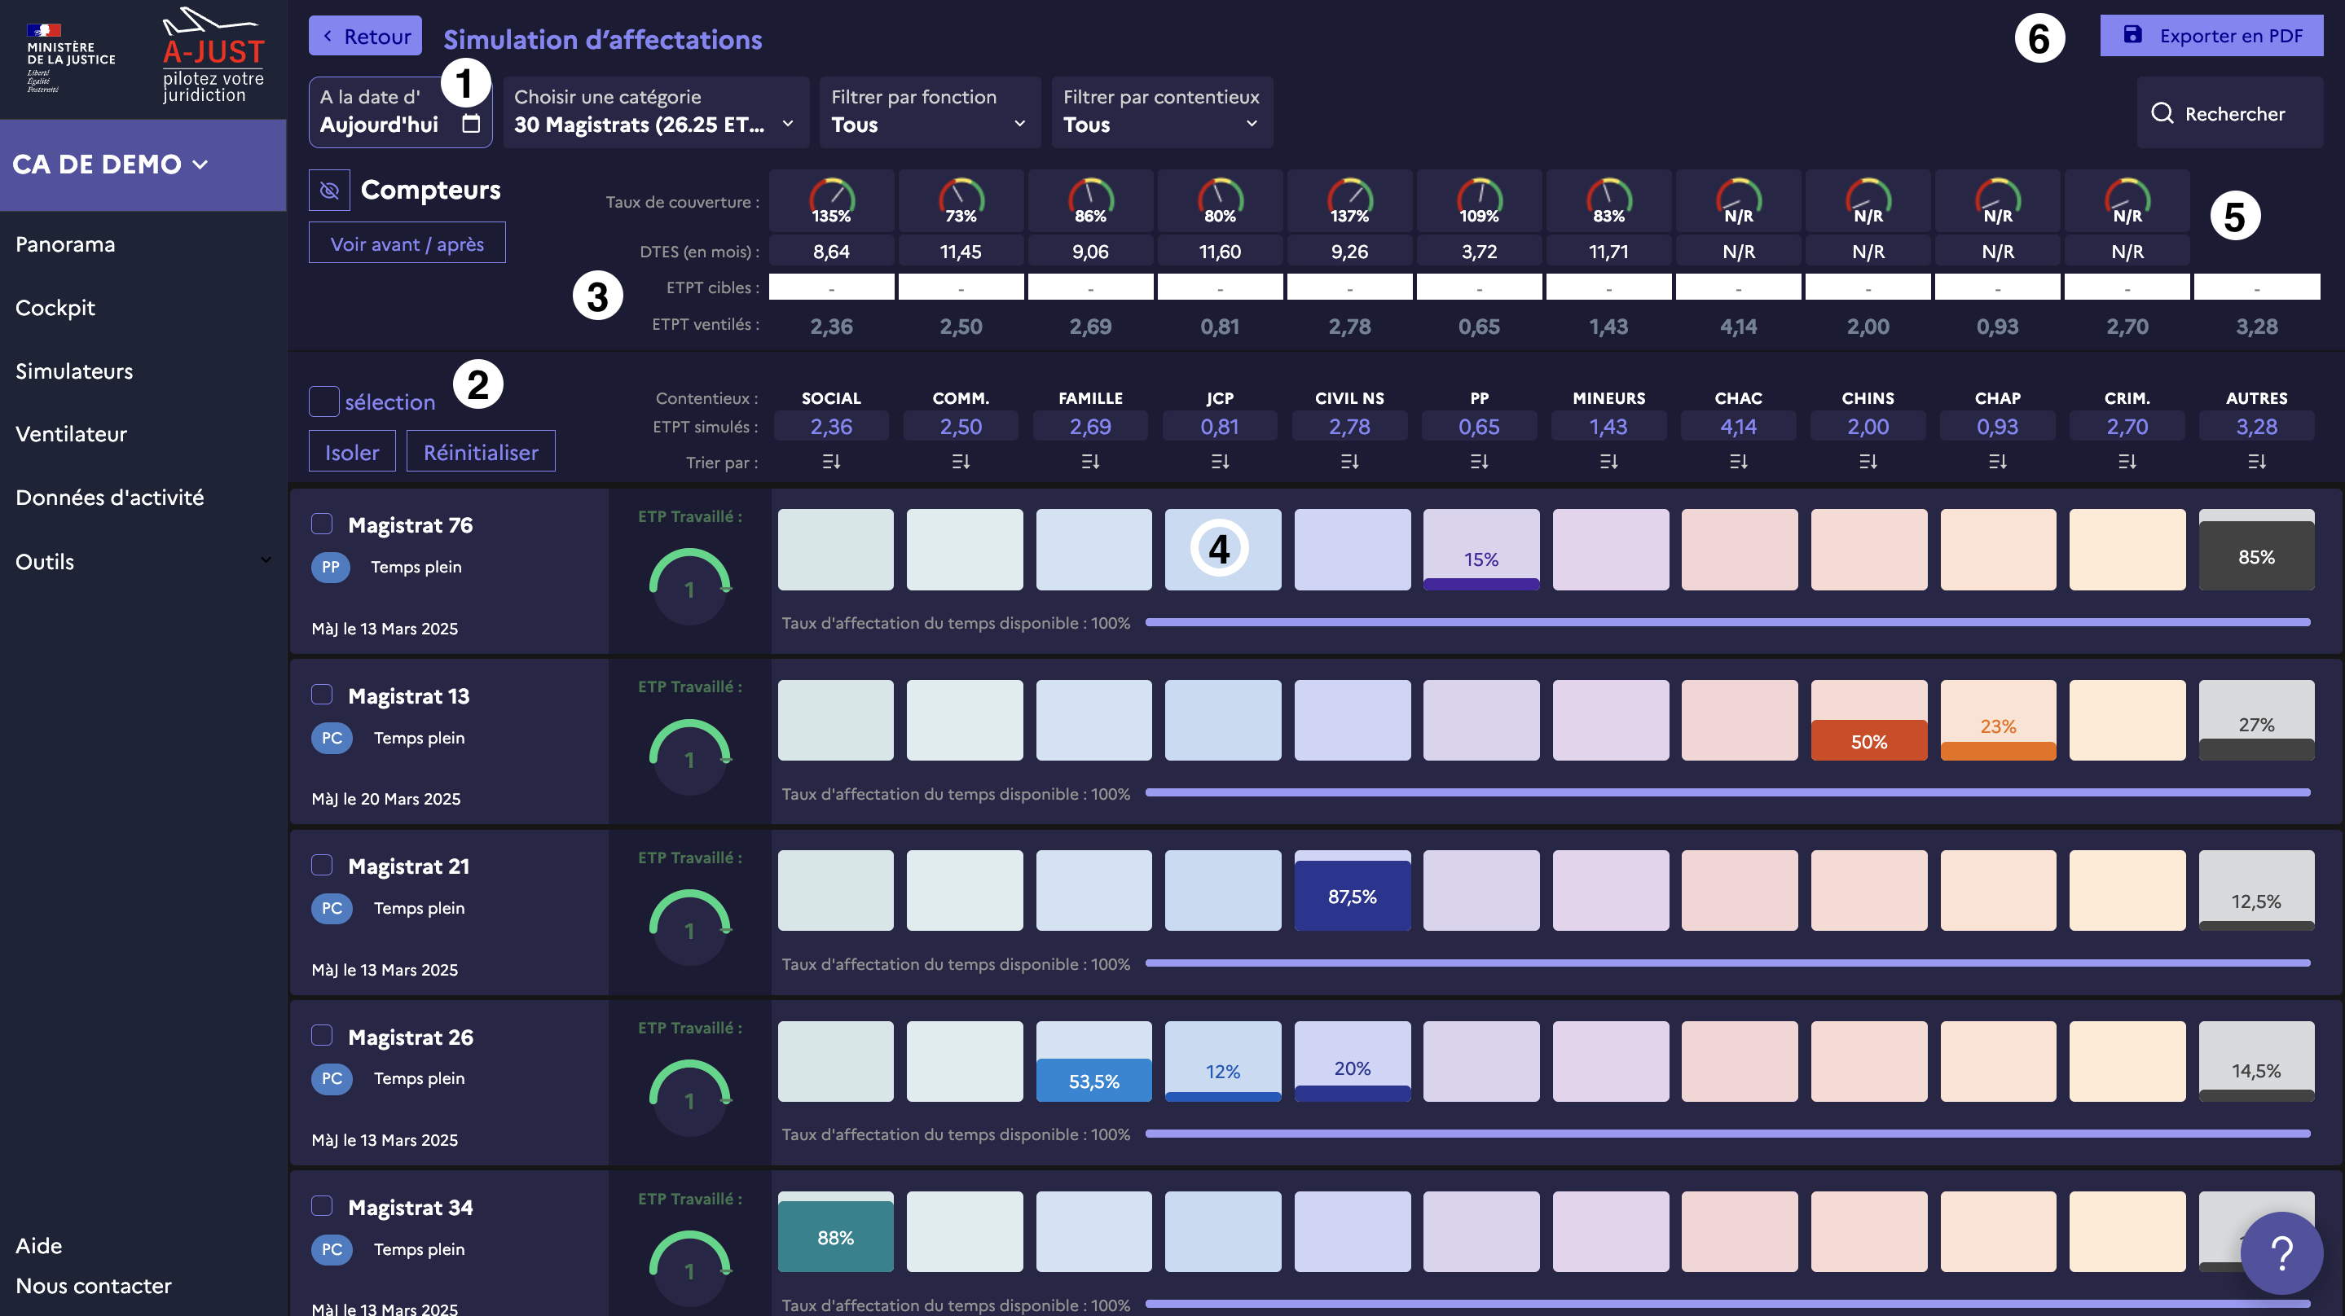2345x1316 pixels.
Task: Click the Exporter en PDF button
Action: point(2211,37)
